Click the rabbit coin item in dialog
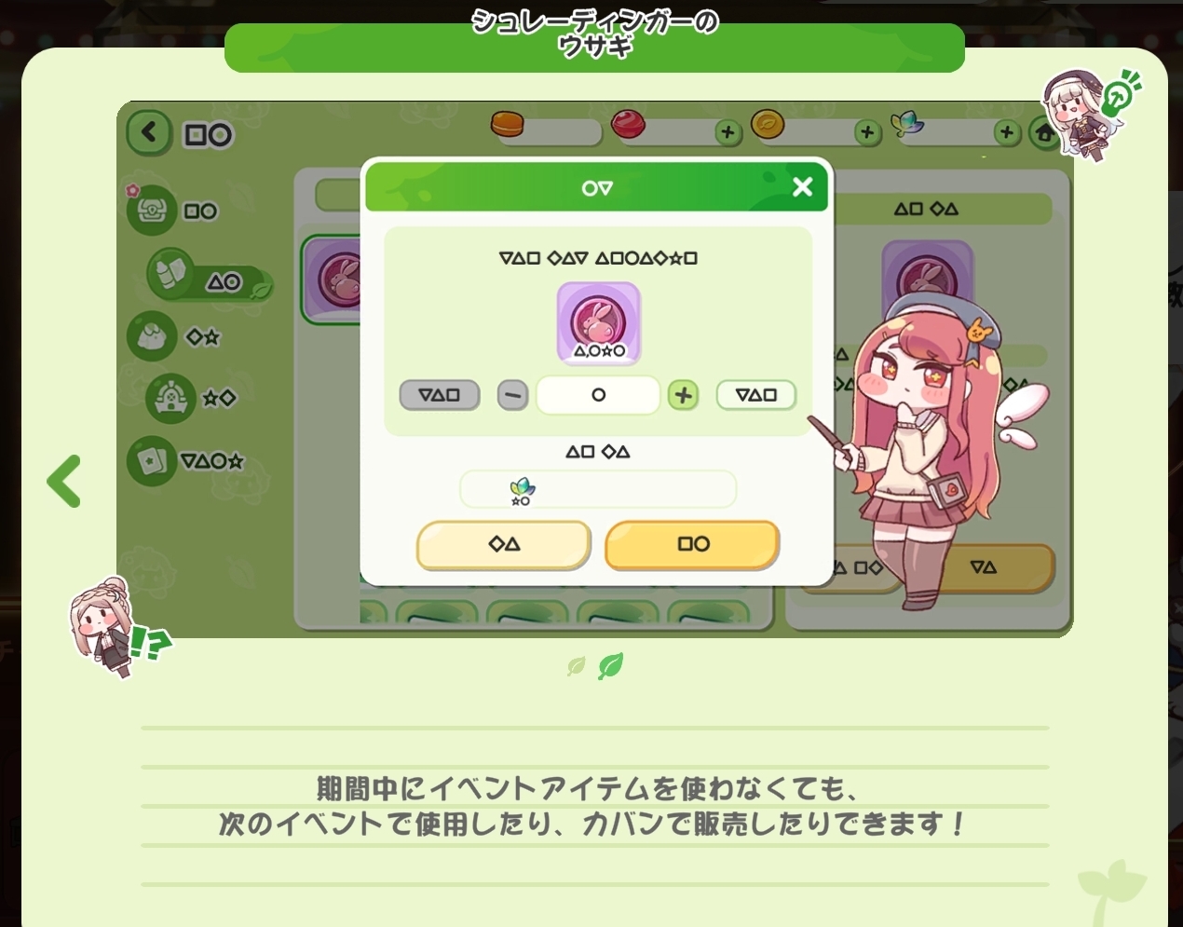Image resolution: width=1183 pixels, height=927 pixels. 598,323
